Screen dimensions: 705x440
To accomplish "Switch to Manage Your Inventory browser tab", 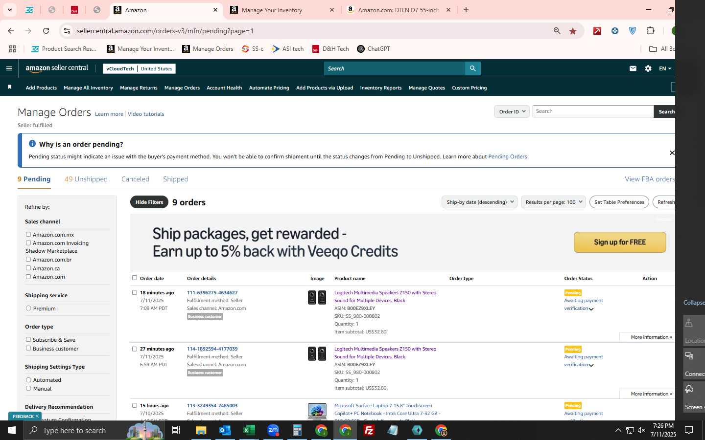I will pyautogui.click(x=282, y=10).
